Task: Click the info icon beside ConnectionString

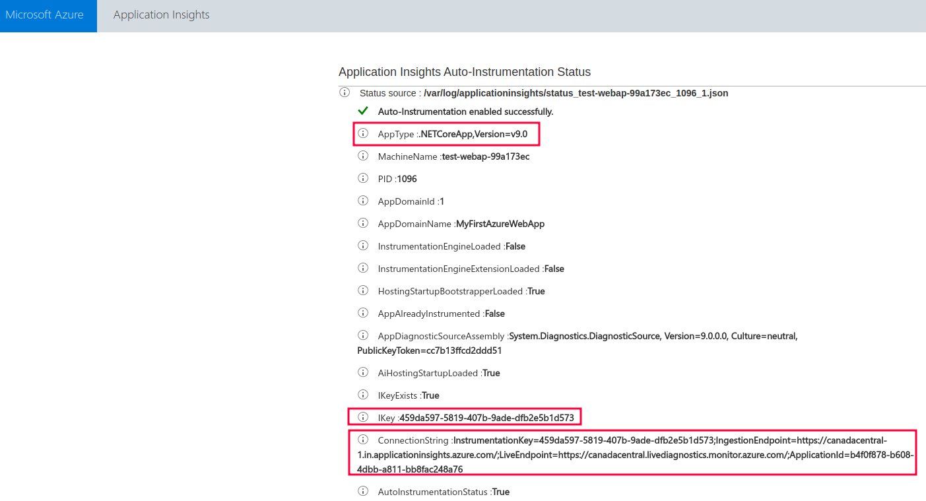Action: (362, 440)
